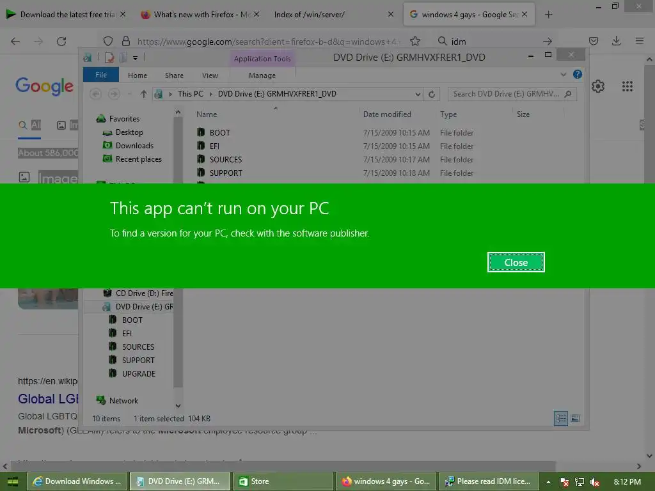Close the 'This app can't run' dialog
The height and width of the screenshot is (491, 655).
tap(516, 262)
